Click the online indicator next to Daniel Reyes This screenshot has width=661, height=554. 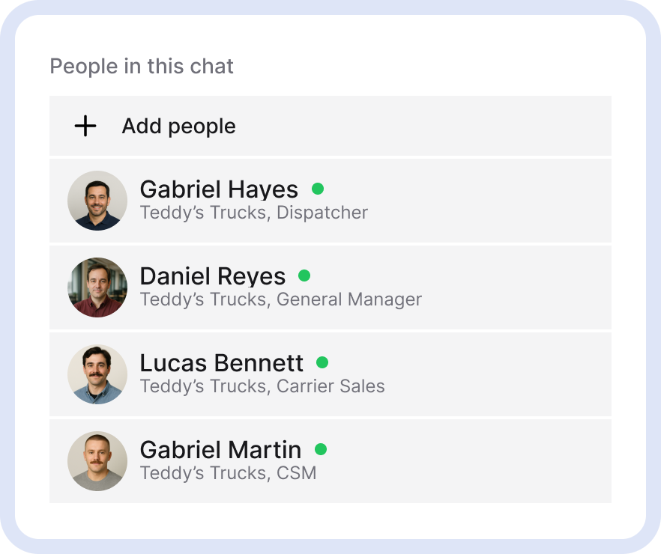click(304, 276)
